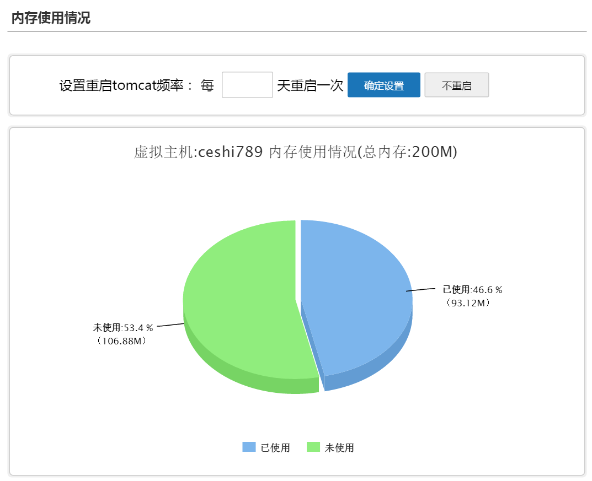
Task: Click the 未使用:53.4 % data label
Action: [x=123, y=328]
